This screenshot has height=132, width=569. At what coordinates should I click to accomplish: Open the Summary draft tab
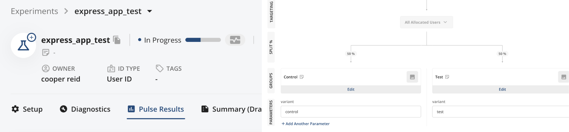click(231, 109)
